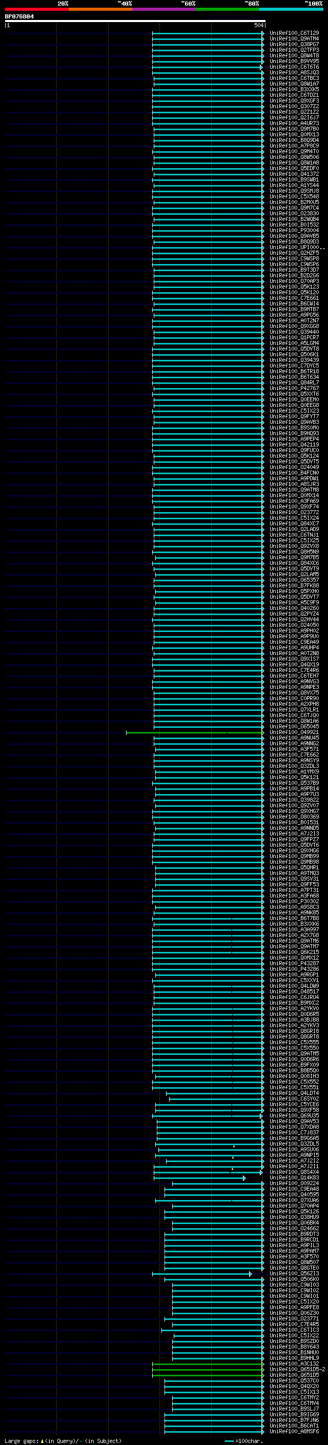Viewport: 328px width, 1445px height.
Task: Click hit label UniRef100_A7PT31
Action: point(294,890)
